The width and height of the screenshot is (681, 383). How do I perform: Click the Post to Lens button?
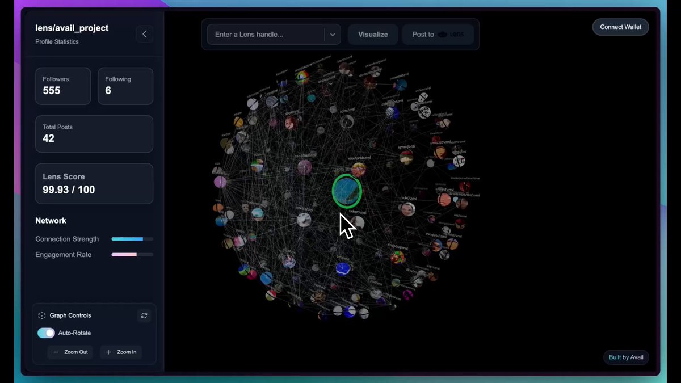(438, 35)
